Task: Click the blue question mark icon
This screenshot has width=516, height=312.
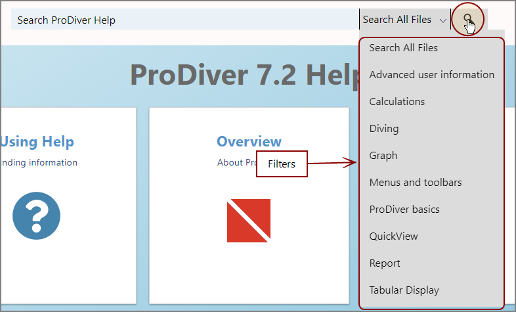Action: click(x=36, y=216)
